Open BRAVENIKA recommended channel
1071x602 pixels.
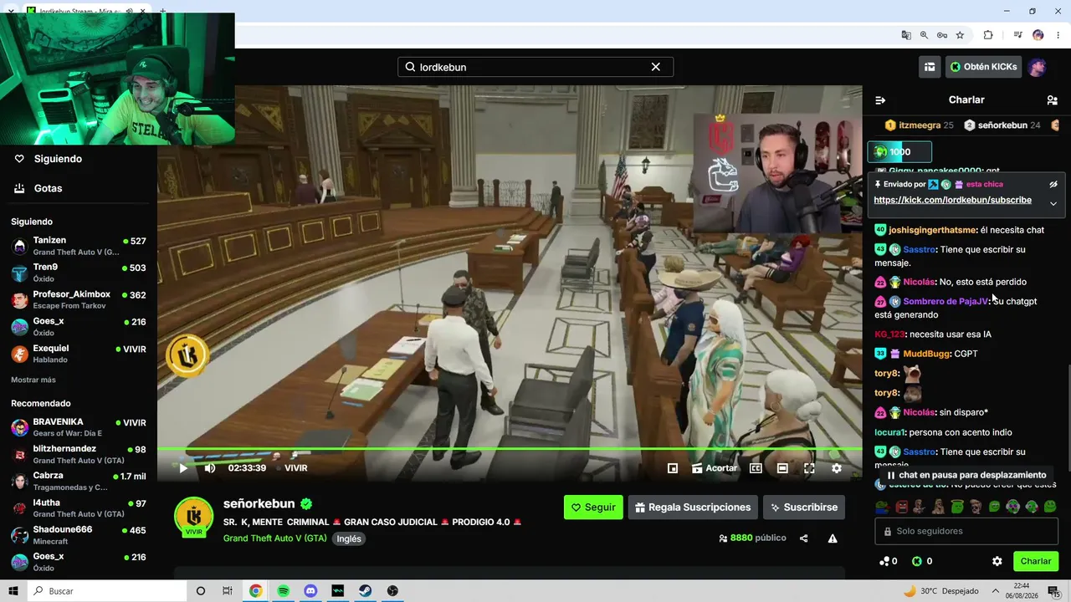pos(79,427)
